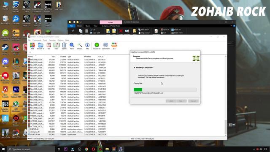
Task: Expand the Open dropdown in Explorer ribbon
Action: pos(165,30)
